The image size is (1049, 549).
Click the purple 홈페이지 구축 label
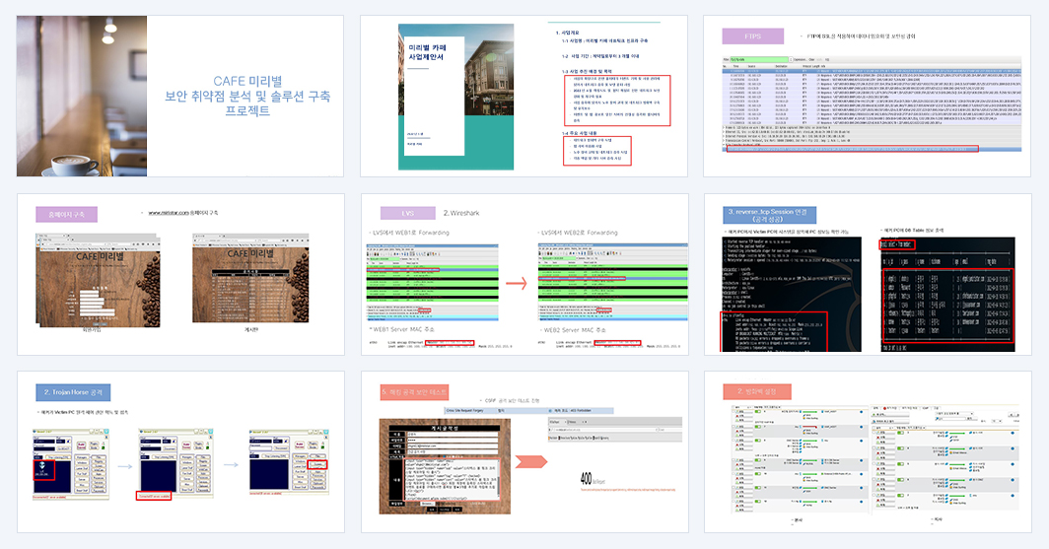66,215
